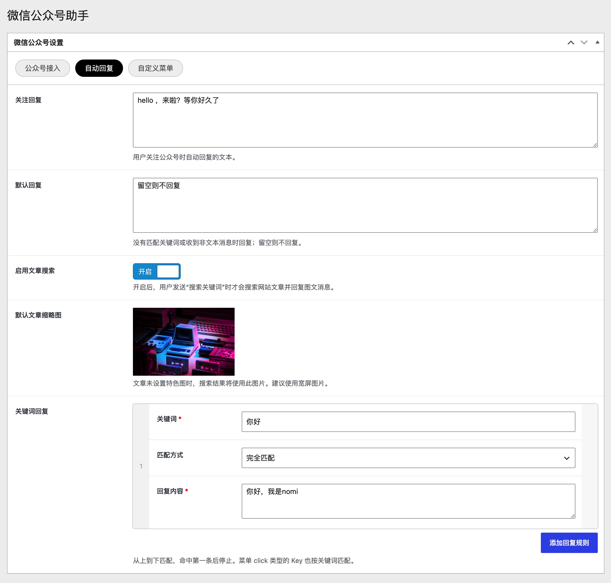
Task: Click the 用户关注公众号时自动回复的文本 hint
Action: [185, 157]
